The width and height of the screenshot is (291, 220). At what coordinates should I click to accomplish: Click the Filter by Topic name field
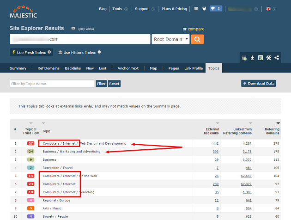52,84
